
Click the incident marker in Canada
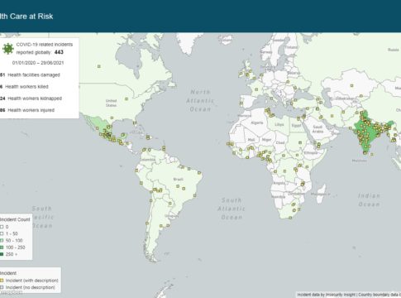[99, 66]
